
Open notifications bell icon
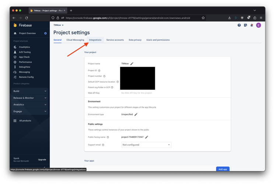252,25
